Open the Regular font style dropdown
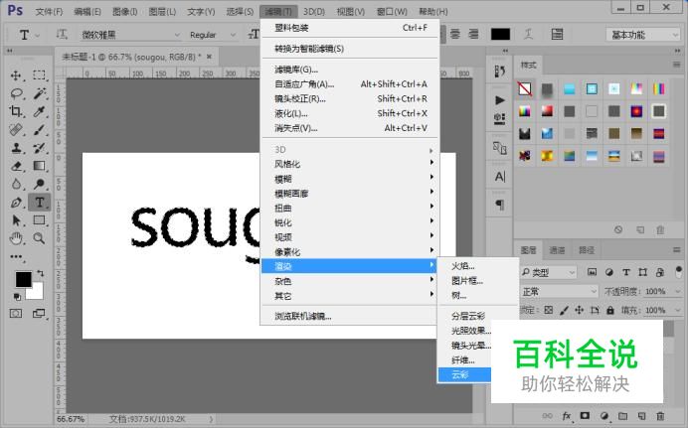 (212, 35)
